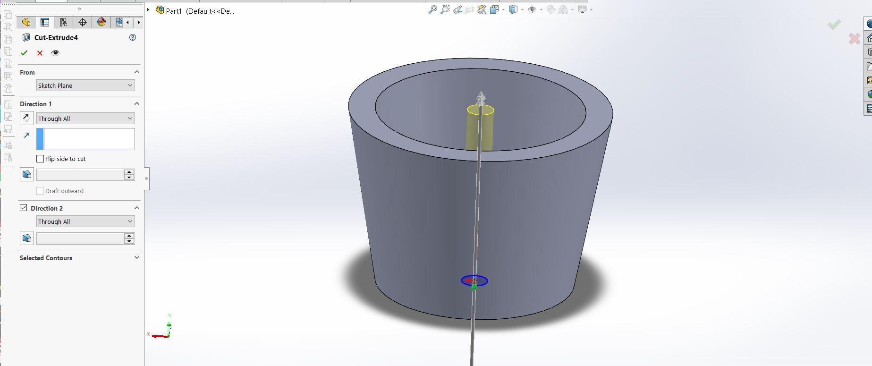Cancel feature via corner red X

coord(855,39)
